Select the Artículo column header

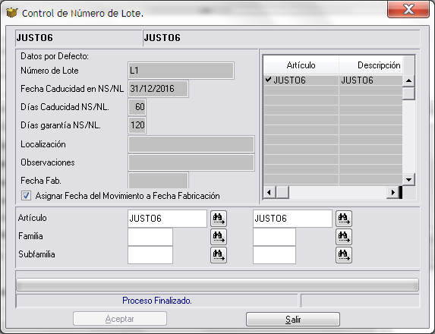click(x=301, y=65)
